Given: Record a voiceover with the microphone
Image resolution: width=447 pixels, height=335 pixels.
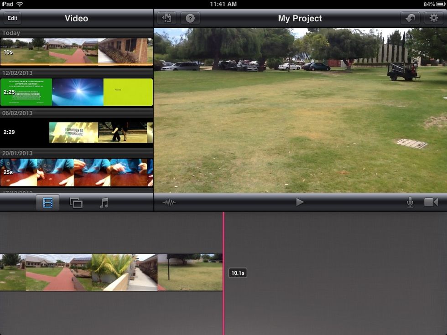Looking at the screenshot, I should (410, 202).
